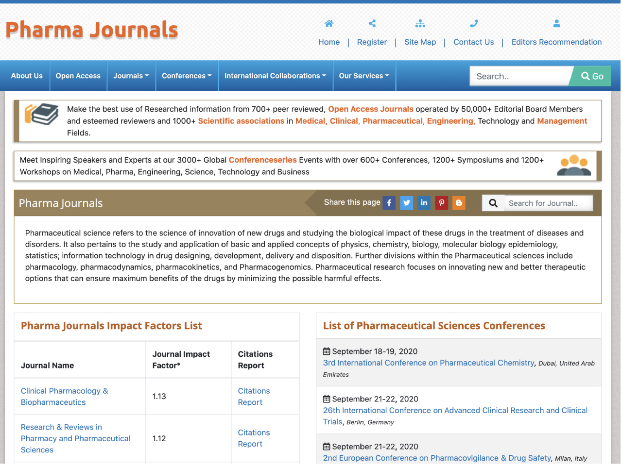This screenshot has width=622, height=466.
Task: Follow the Clinical, link in banner
Action: [x=345, y=121]
